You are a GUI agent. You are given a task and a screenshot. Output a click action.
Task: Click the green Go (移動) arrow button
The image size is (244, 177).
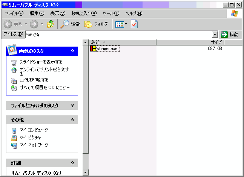point(224,35)
